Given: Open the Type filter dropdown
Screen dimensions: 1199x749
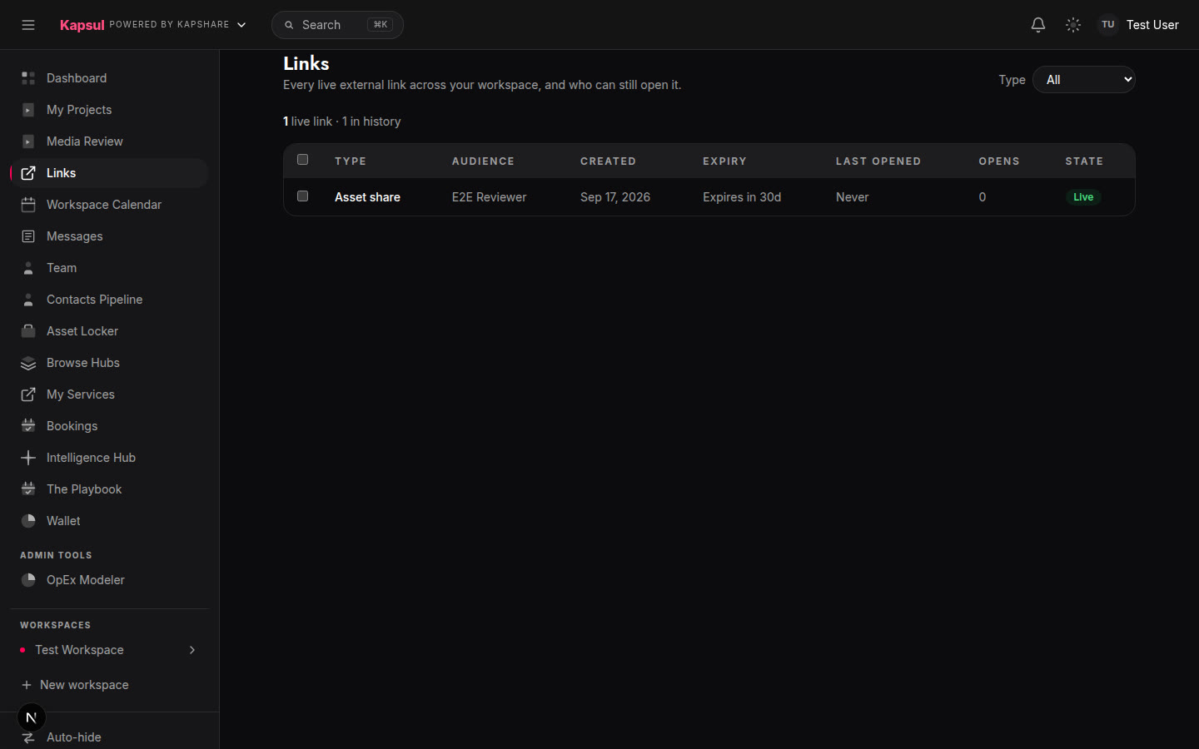Looking at the screenshot, I should (x=1084, y=80).
